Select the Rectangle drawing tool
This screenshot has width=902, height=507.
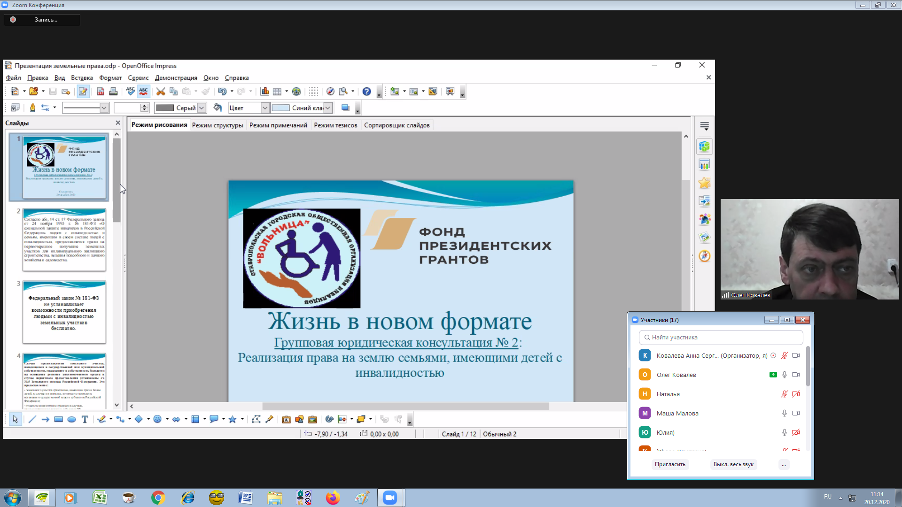point(58,419)
